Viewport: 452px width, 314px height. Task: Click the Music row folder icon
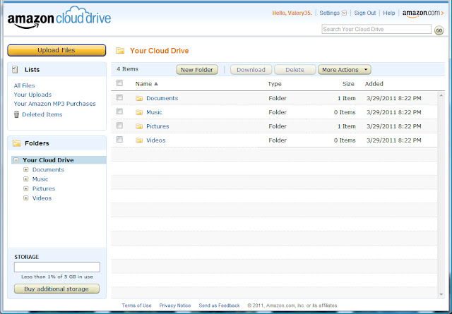pyautogui.click(x=139, y=112)
